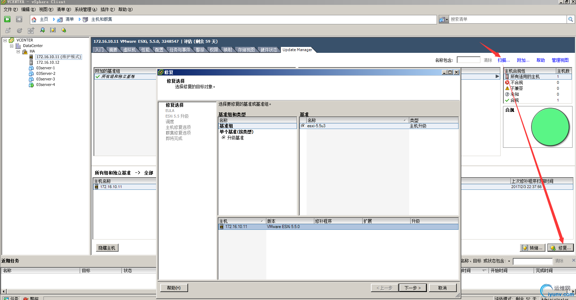The width and height of the screenshot is (576, 300).
Task: Open the 编辑 menu
Action: coord(28,9)
